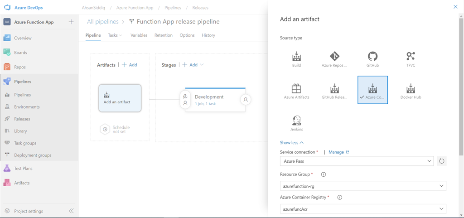Open Test Plans from the sidebar
Image resolution: width=464 pixels, height=218 pixels.
pyautogui.click(x=23, y=169)
